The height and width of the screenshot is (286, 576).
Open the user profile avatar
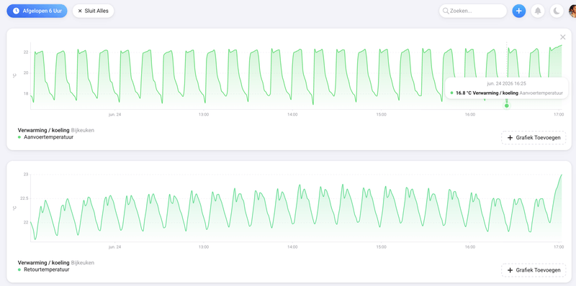coord(572,11)
